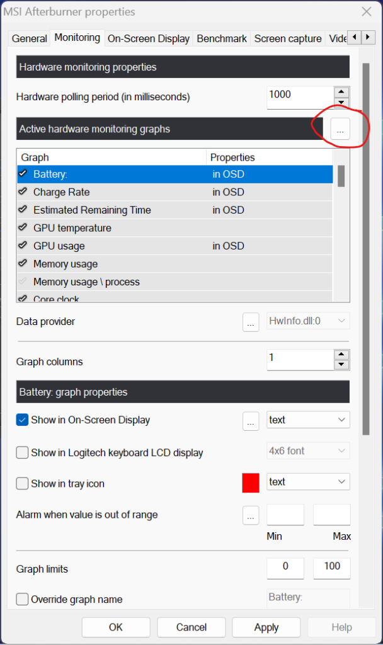
Task: Toggle Estimated Remaining Time graph checkmark
Action: (23, 209)
